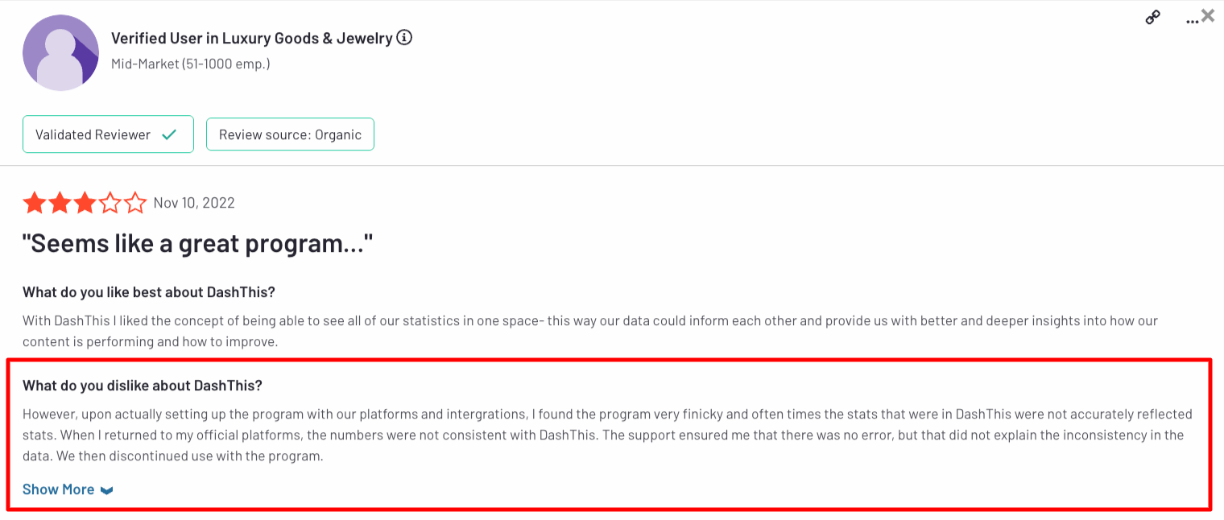
Task: Close the review panel with the X
Action: (x=1208, y=15)
